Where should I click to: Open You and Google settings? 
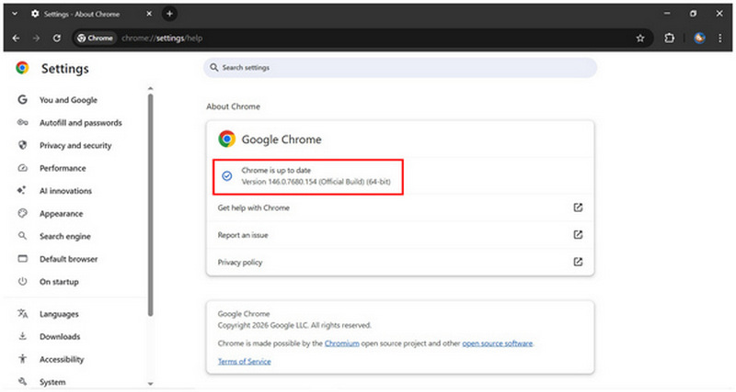point(68,100)
